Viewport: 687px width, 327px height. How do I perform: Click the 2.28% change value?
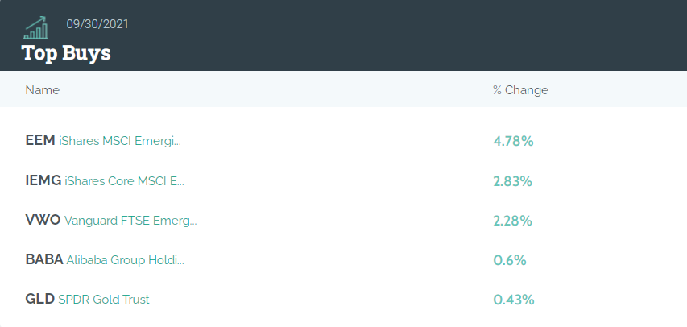click(x=512, y=221)
